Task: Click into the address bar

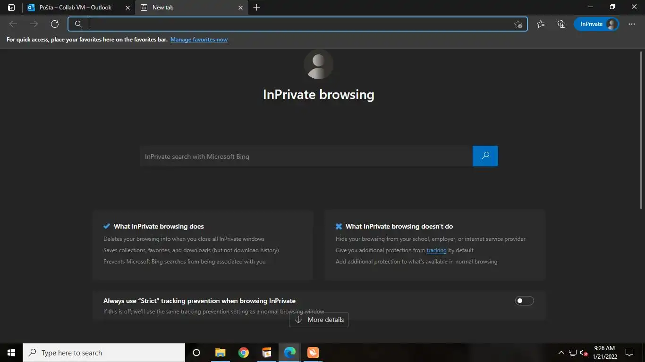Action: [x=297, y=24]
